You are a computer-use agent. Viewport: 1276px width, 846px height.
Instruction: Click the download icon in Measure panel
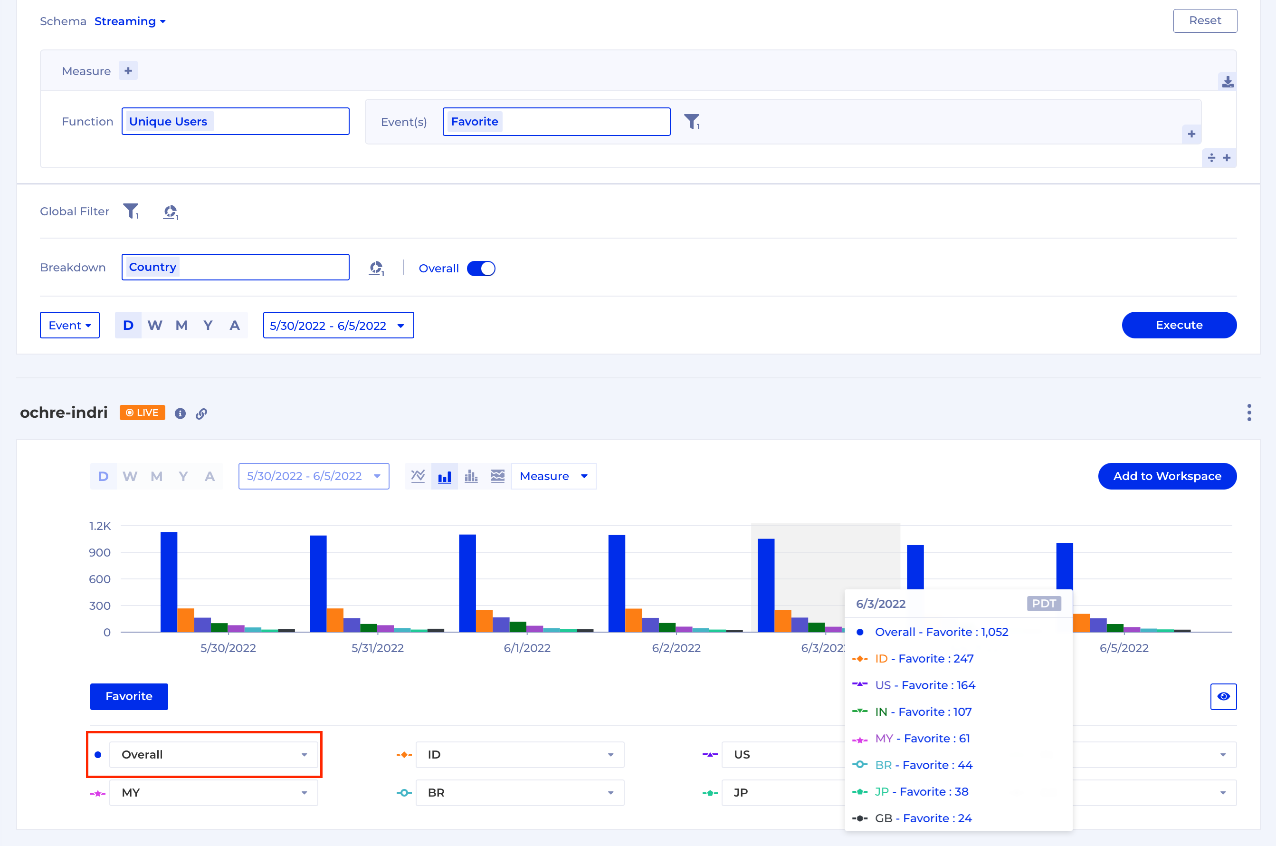click(x=1228, y=81)
